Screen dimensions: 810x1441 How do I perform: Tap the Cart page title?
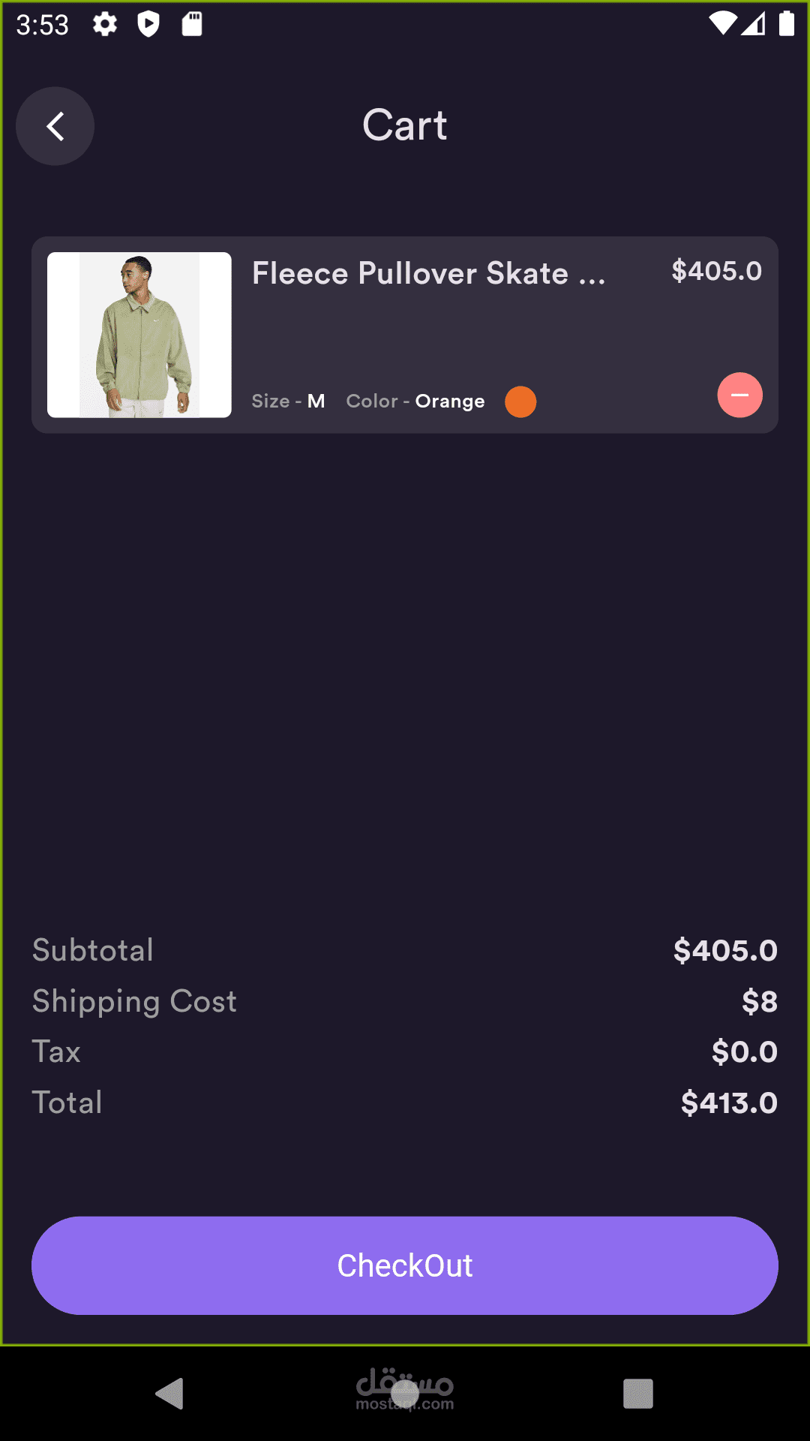point(405,125)
